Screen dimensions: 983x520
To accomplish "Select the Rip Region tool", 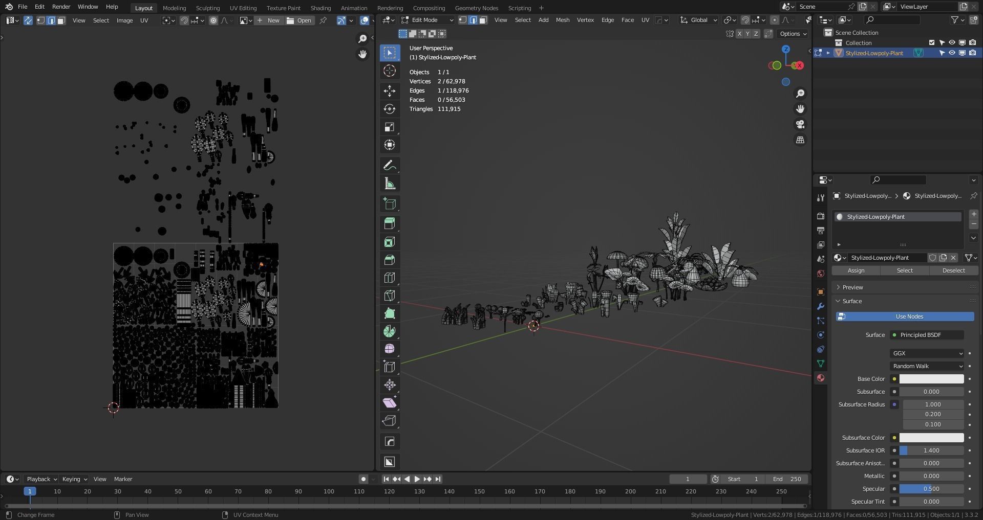I will click(390, 421).
